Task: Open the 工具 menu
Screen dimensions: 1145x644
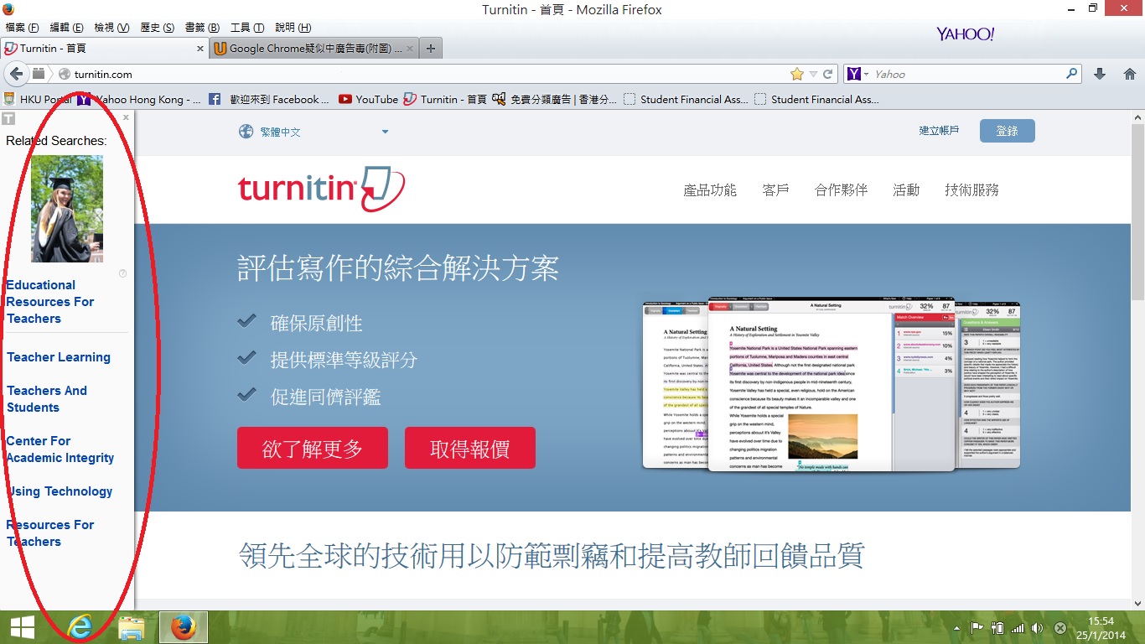Action: tap(246, 28)
